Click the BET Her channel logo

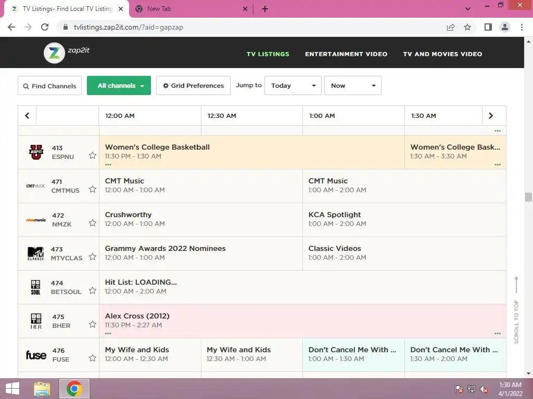(36, 321)
